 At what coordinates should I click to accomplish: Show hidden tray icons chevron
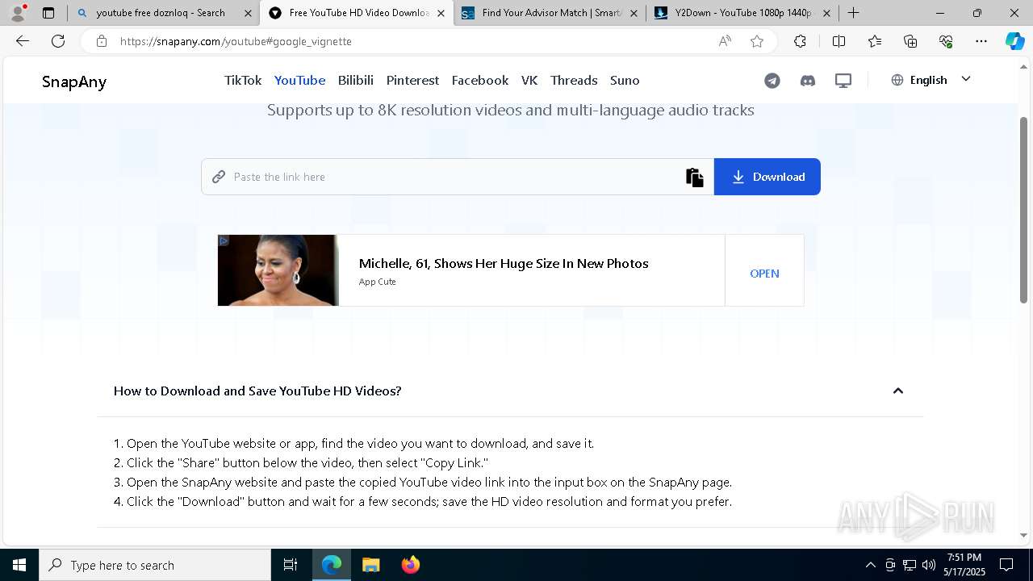click(x=870, y=565)
